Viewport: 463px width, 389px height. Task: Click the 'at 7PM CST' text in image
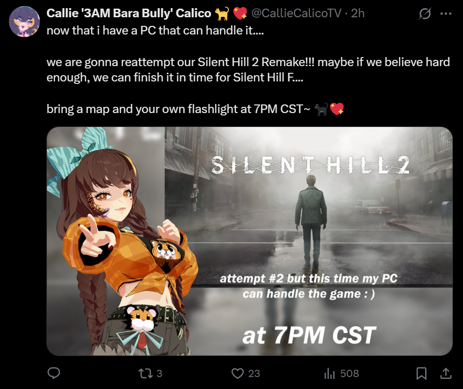(309, 335)
